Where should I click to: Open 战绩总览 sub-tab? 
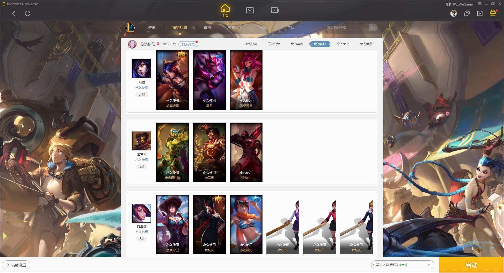(251, 44)
